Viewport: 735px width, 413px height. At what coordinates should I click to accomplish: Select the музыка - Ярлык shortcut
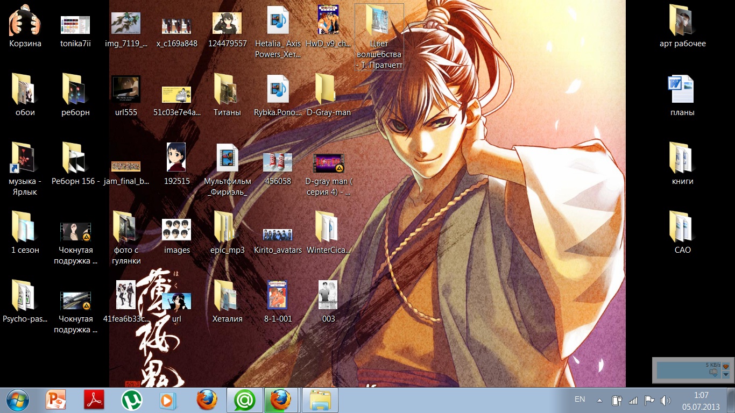(25, 169)
